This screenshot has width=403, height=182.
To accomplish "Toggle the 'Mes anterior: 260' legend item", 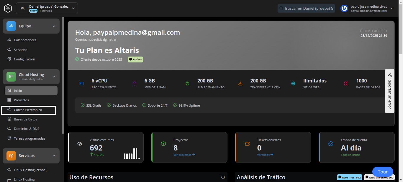I will coord(379,178).
